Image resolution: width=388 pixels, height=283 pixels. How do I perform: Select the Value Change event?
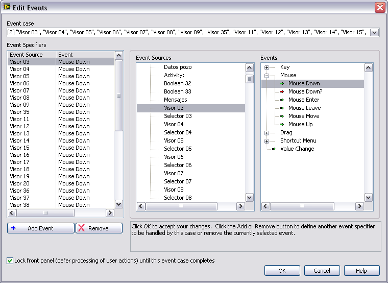297,149
